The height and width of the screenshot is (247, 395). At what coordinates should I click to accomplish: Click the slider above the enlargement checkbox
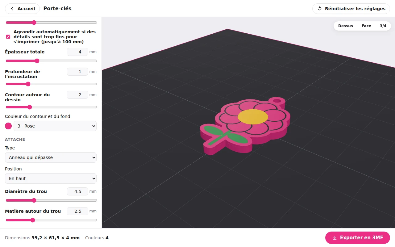[x=51, y=23]
